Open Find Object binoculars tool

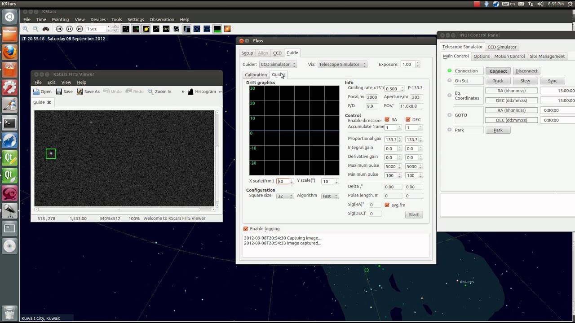pos(46,29)
